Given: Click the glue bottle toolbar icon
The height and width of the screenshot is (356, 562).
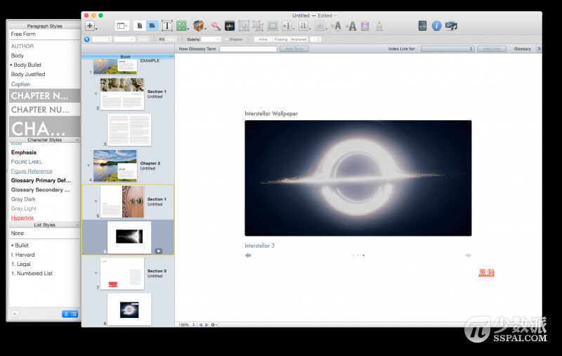Looking at the screenshot, I should pos(379,26).
